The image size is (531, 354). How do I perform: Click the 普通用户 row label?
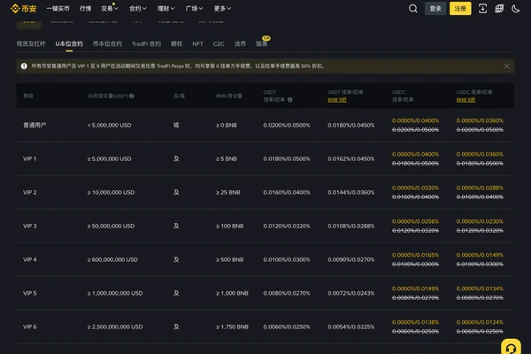point(35,125)
